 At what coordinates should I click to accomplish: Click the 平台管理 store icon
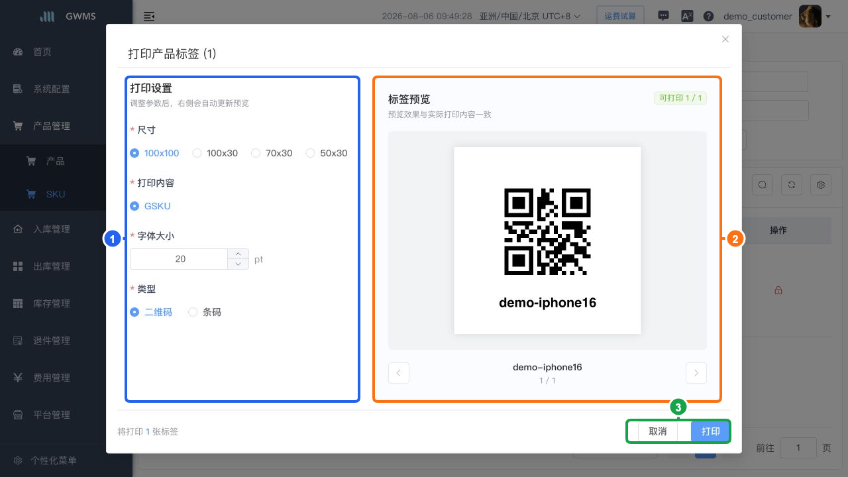click(19, 415)
